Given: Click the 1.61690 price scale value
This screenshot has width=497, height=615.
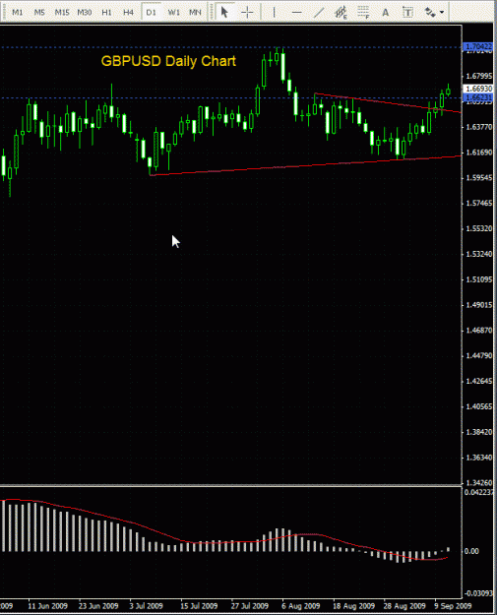Looking at the screenshot, I should [x=478, y=153].
